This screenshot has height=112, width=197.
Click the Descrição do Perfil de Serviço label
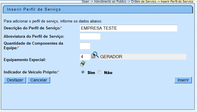click(33, 28)
